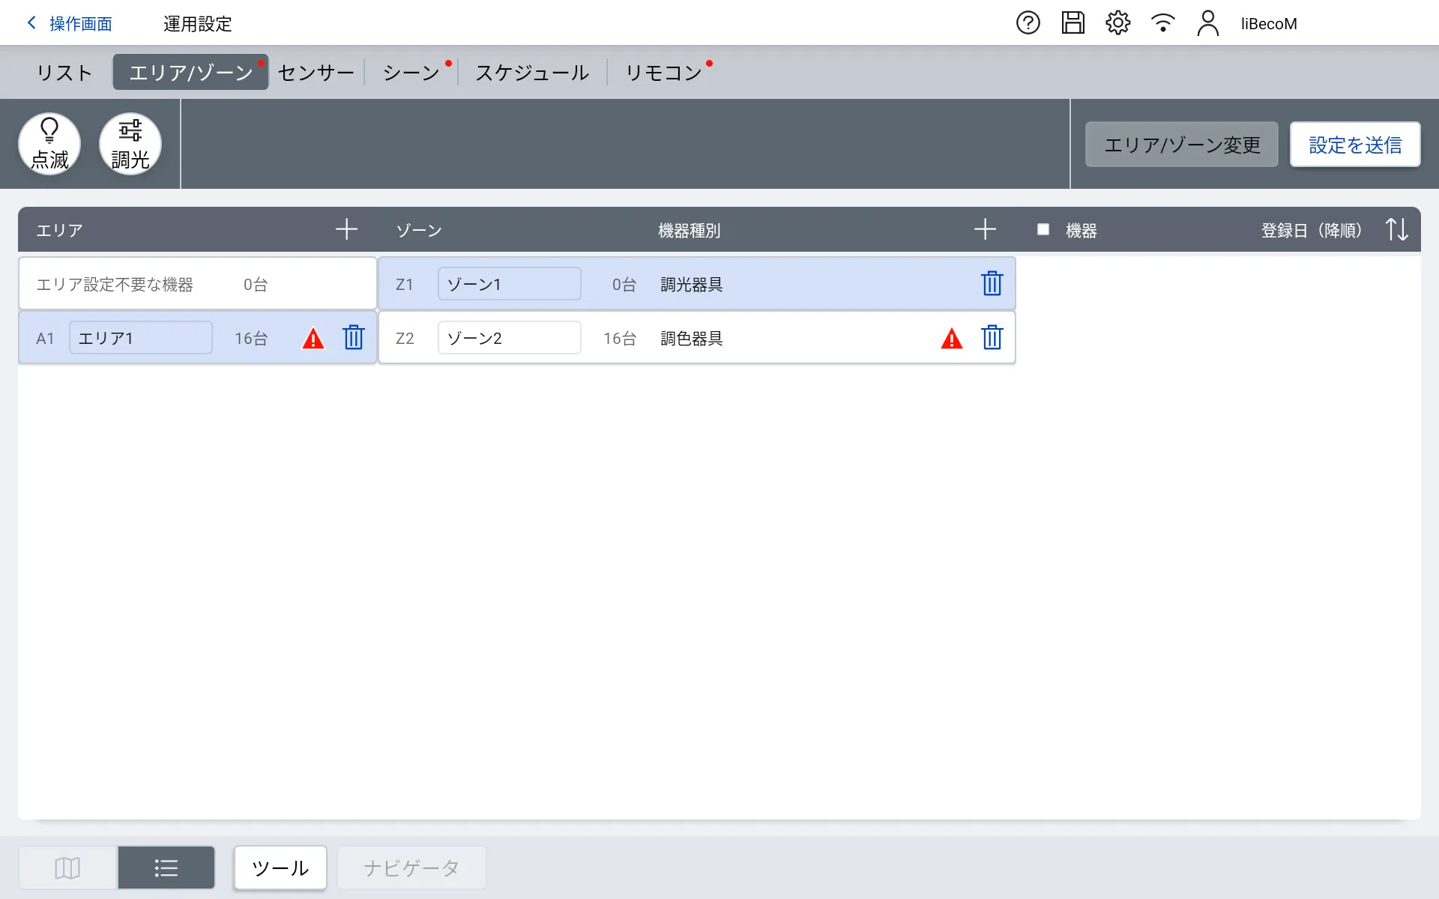Switch to the センサー tab
The width and height of the screenshot is (1439, 899).
[316, 73]
